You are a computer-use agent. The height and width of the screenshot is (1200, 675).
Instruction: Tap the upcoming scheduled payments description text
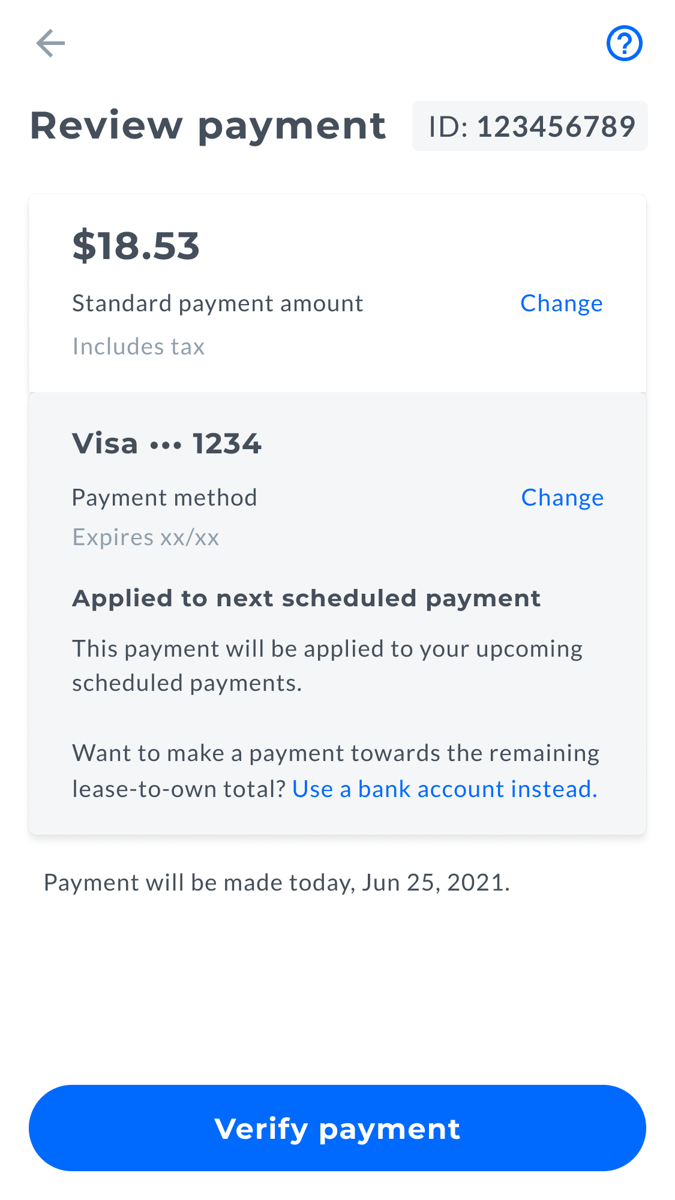(328, 666)
